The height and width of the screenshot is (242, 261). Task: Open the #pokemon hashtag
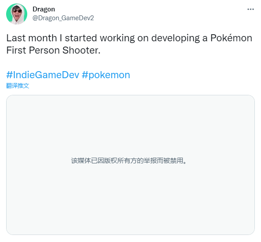[x=106, y=75]
